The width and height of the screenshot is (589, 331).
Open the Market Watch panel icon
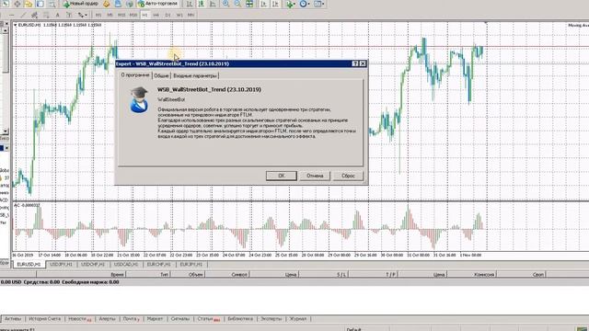pyautogui.click(x=6, y=4)
